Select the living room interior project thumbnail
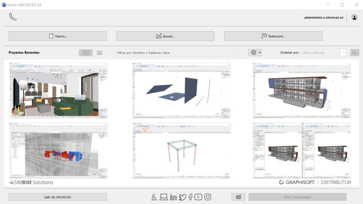The image size is (363, 204). (x=58, y=90)
